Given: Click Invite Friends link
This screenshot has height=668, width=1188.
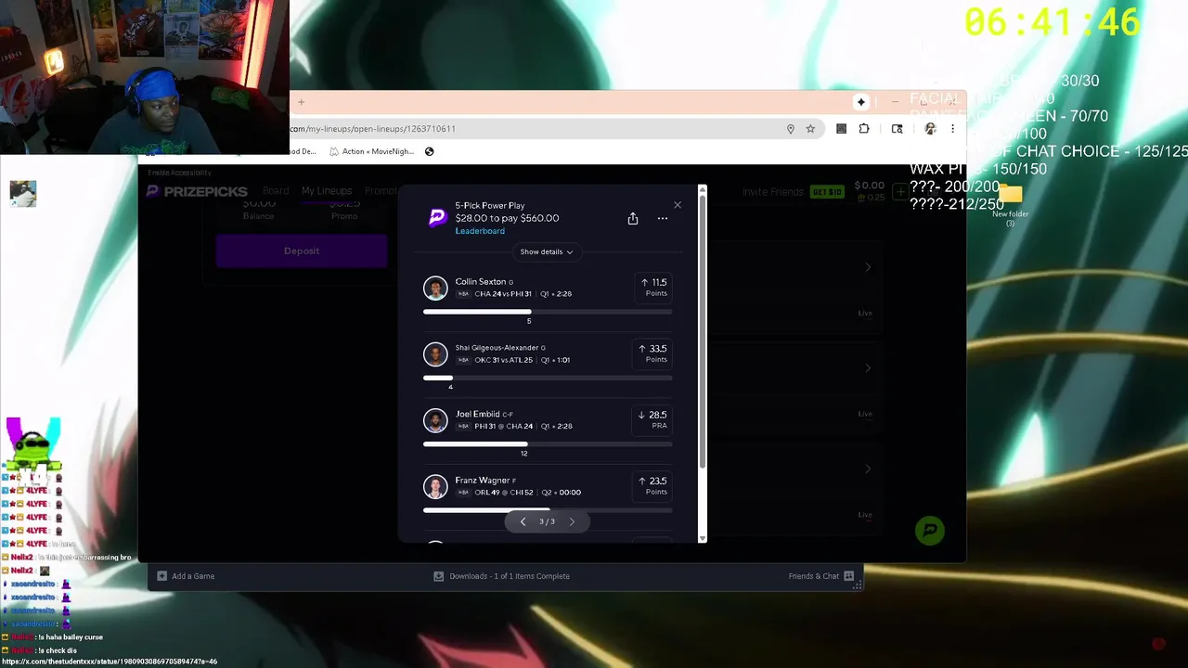Looking at the screenshot, I should tap(773, 192).
